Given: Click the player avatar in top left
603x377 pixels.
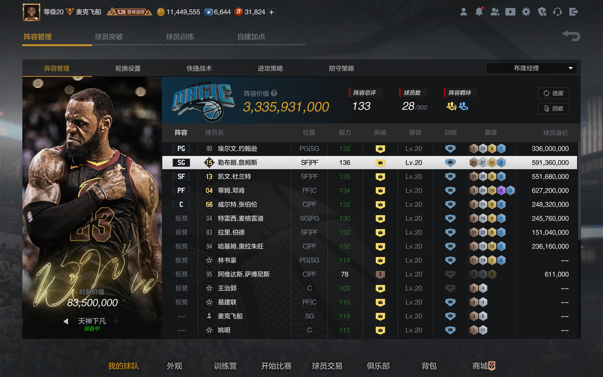Looking at the screenshot, I should tap(31, 12).
